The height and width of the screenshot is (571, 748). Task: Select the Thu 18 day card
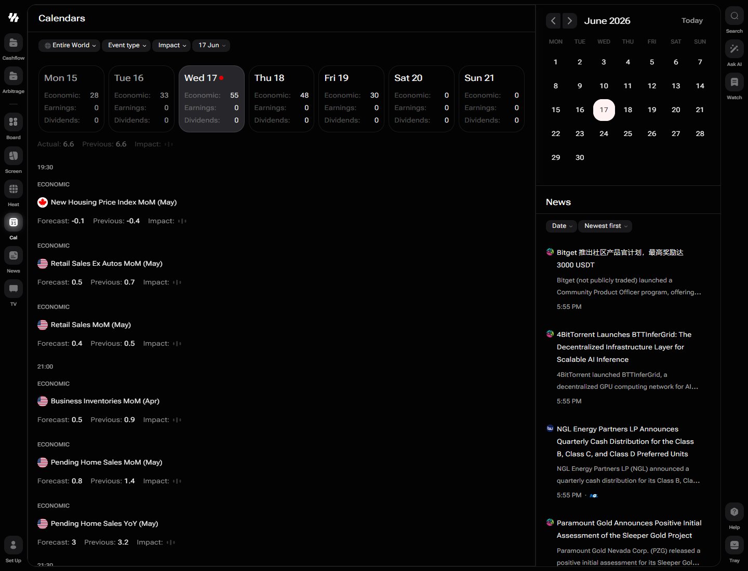(282, 99)
